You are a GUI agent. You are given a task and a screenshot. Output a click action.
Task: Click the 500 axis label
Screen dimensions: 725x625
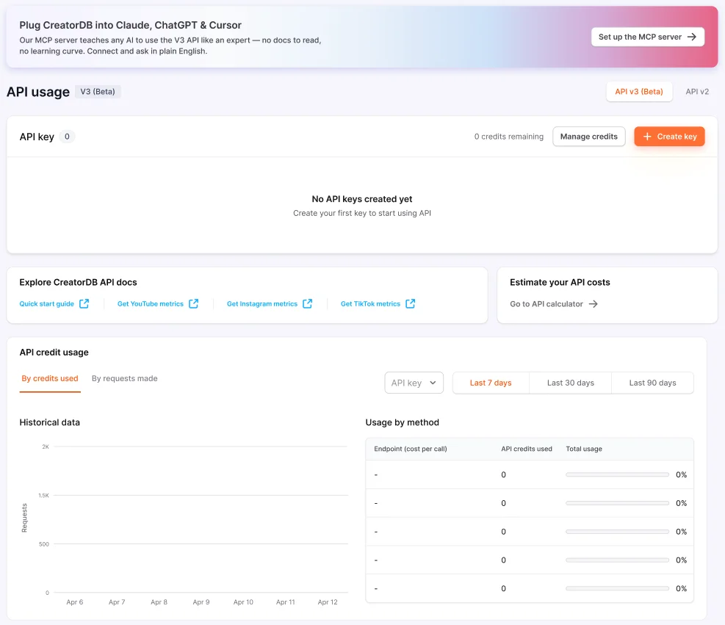point(44,544)
